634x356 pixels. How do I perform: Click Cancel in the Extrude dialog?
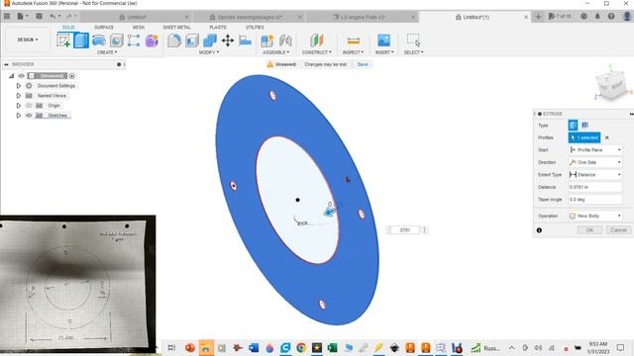coord(618,230)
